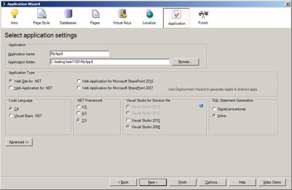This screenshot has width=292, height=190.
Task: Expand the Advanced settings section
Action: pos(19,142)
